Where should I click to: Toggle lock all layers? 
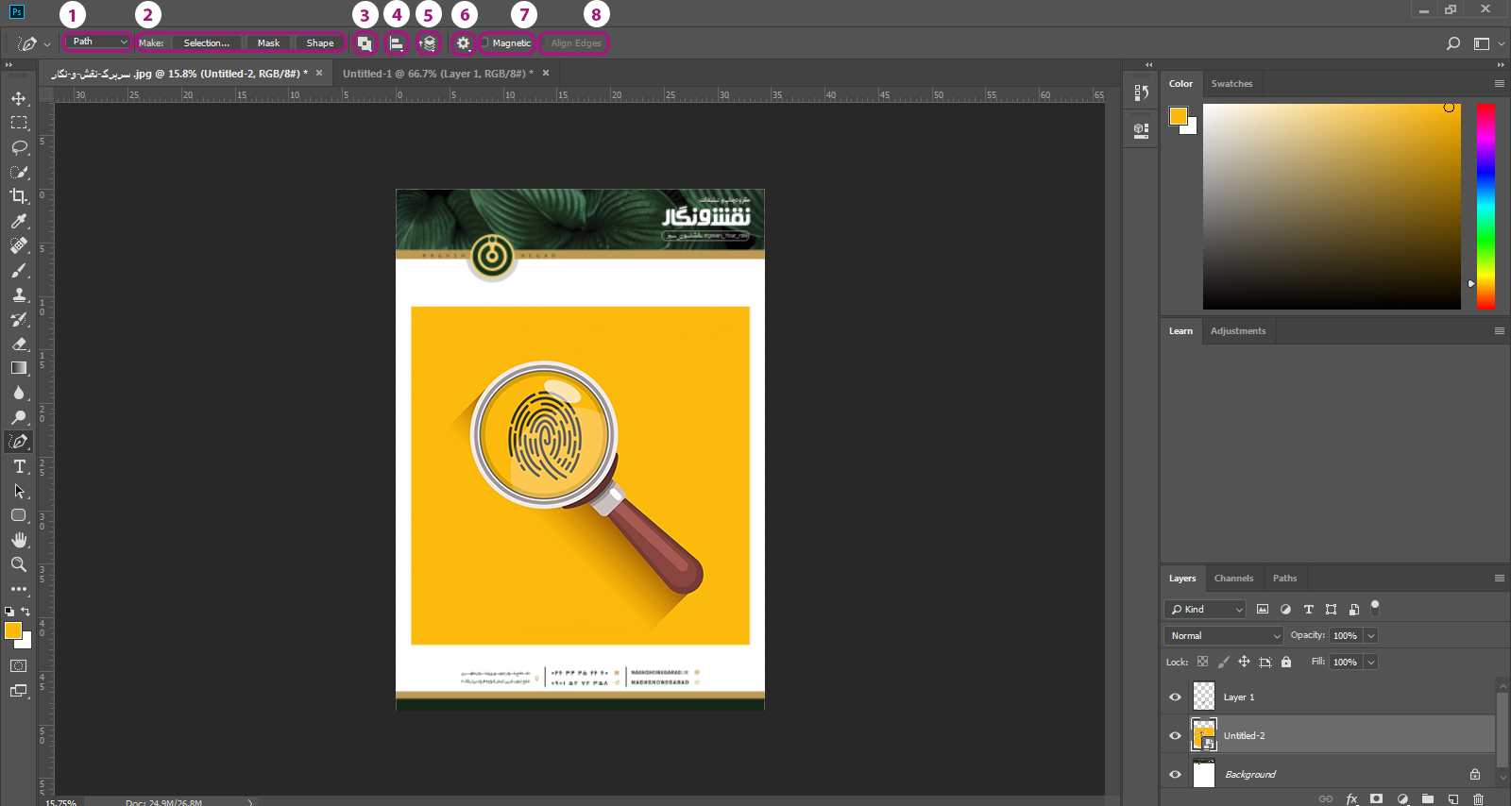click(1286, 662)
